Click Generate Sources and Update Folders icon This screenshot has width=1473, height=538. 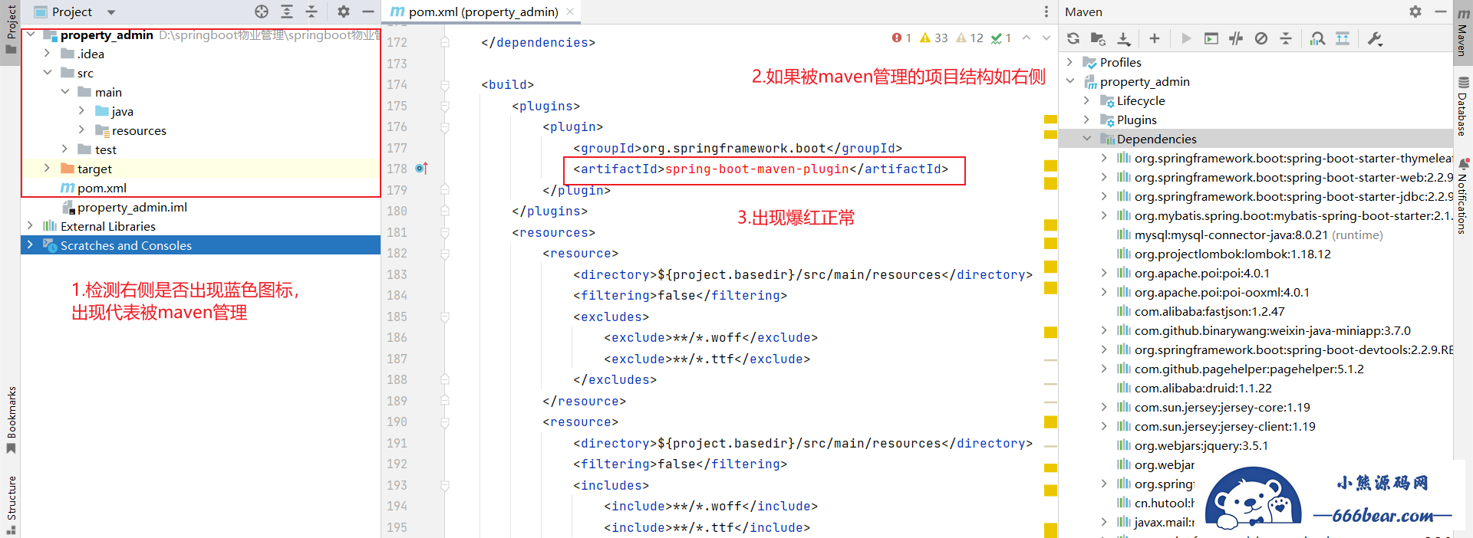1098,38
